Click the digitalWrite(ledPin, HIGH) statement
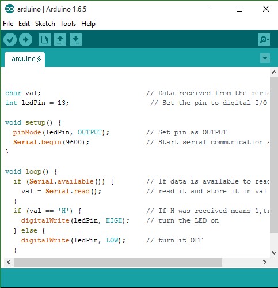 [x=75, y=220]
